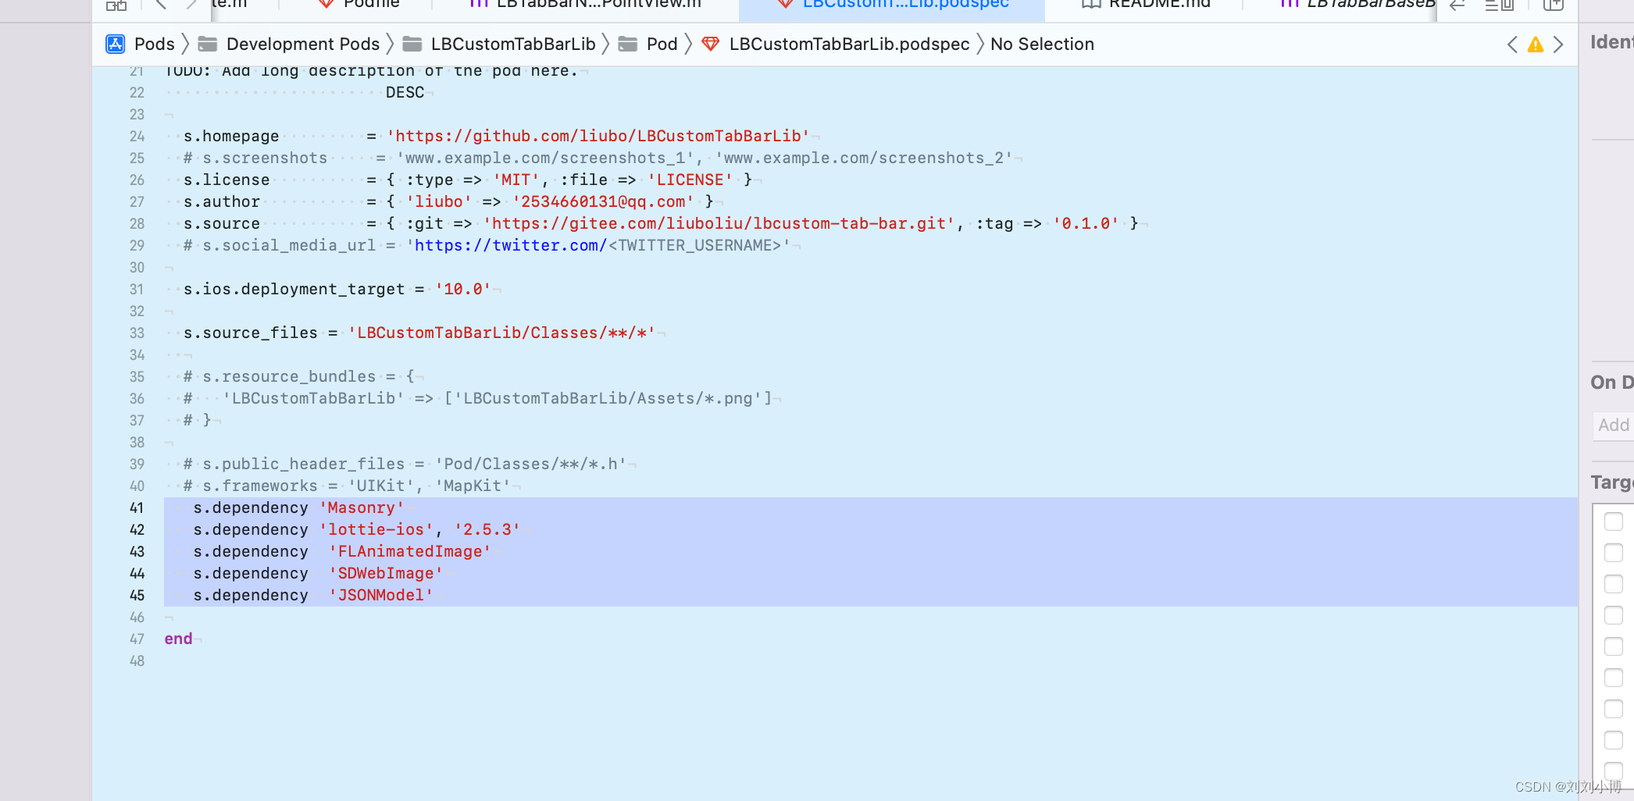The width and height of the screenshot is (1634, 801).
Task: Switch to the LBTabBarBaseB tab
Action: [x=1359, y=5]
